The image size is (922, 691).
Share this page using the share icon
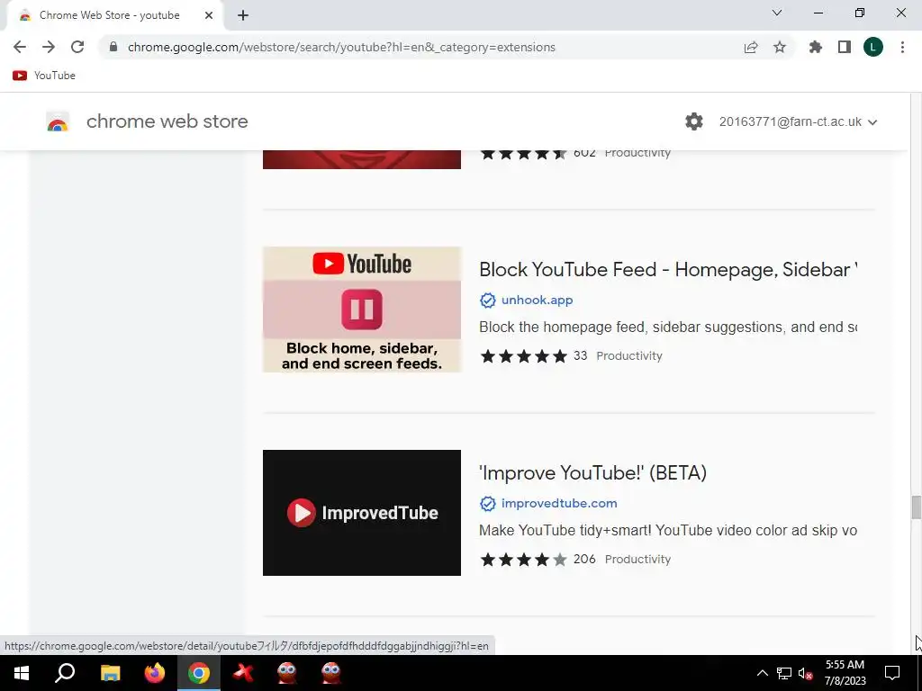point(751,47)
